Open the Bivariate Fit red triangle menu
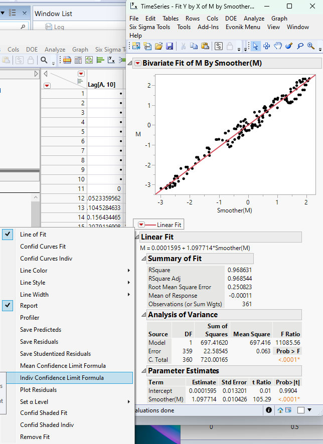Screen dimensions: 323x444 coord(138,63)
